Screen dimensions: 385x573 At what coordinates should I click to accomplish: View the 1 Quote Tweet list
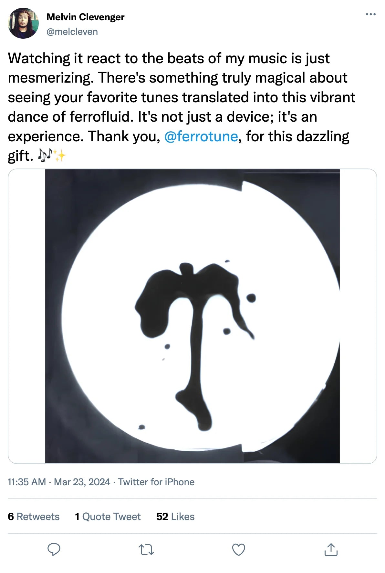click(x=108, y=517)
